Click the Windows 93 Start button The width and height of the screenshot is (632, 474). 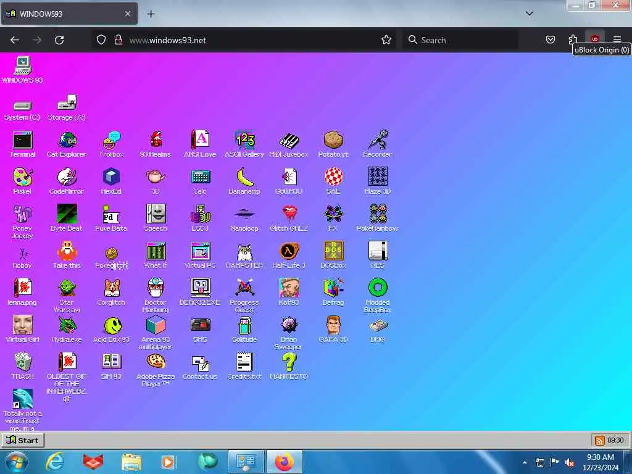[23, 440]
